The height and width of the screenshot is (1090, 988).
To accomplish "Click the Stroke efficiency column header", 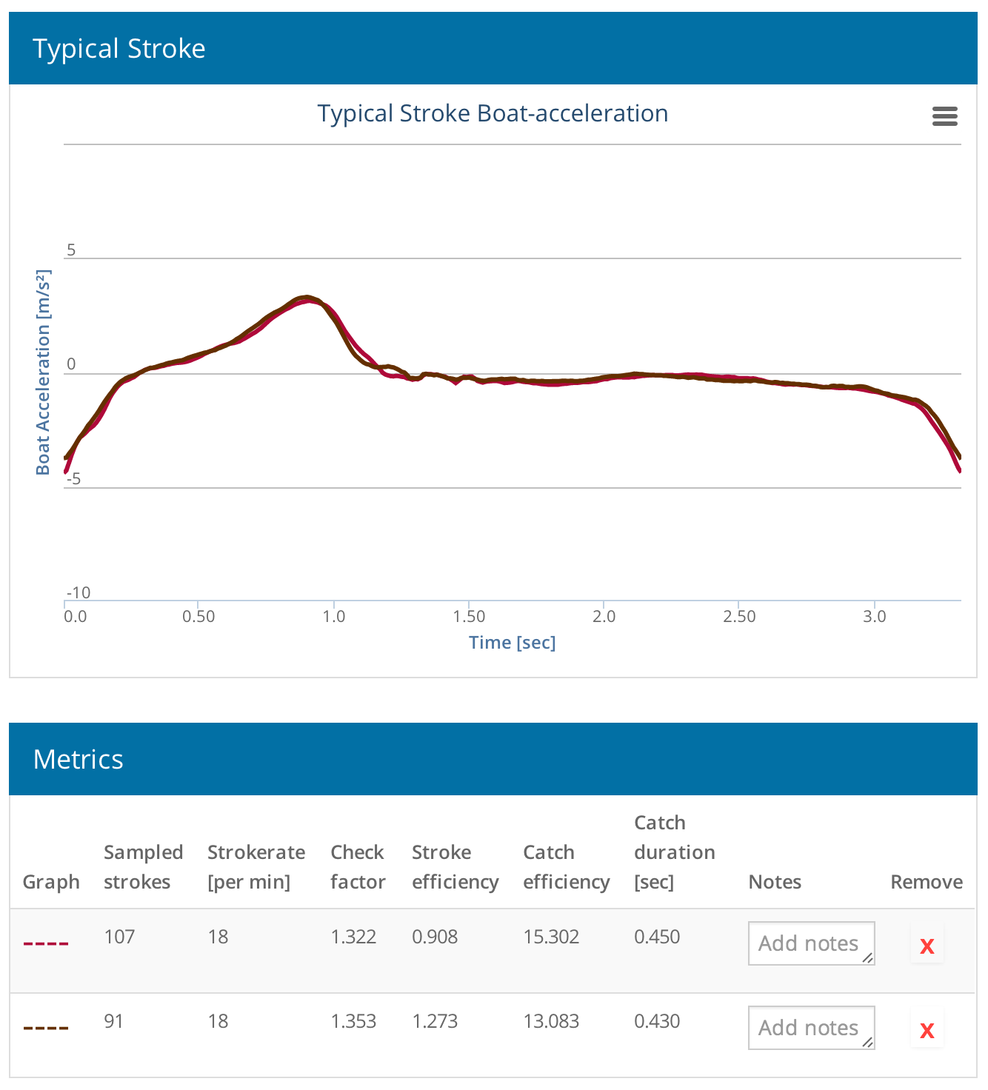I will 455,867.
